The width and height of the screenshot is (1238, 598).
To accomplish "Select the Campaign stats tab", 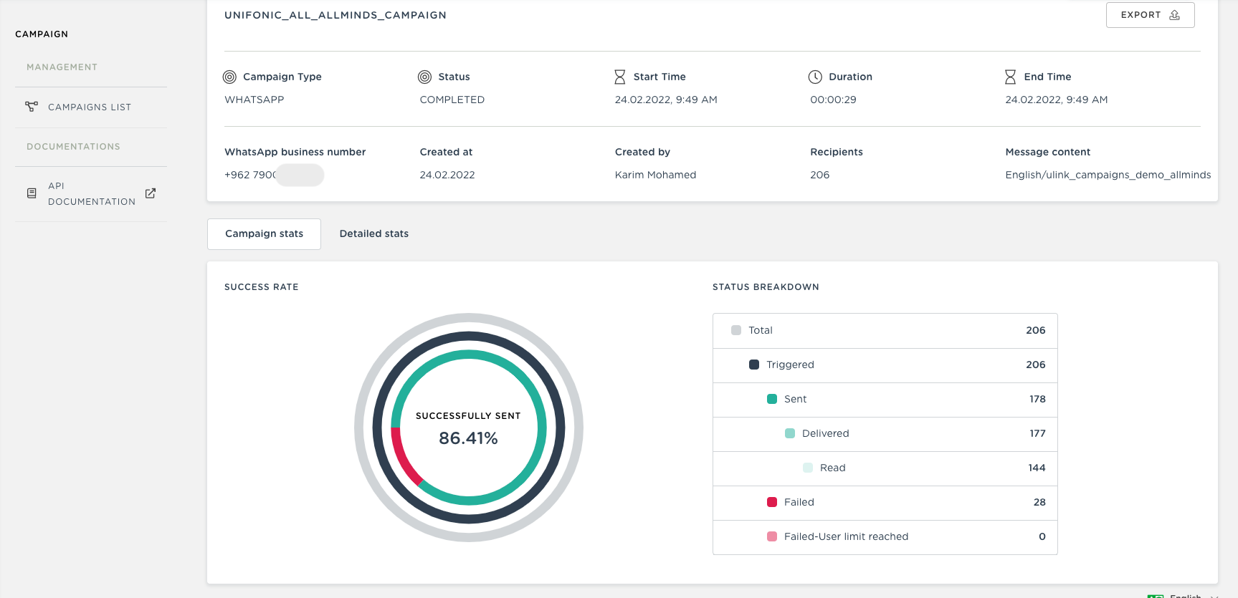I will [x=264, y=233].
